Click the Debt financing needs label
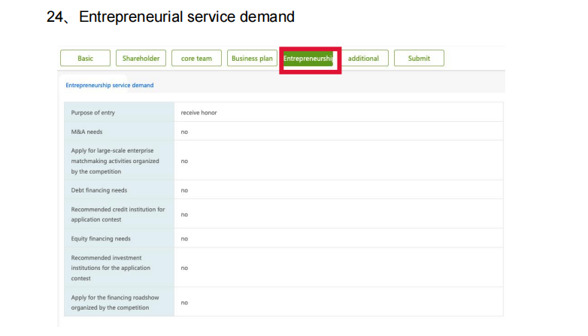 click(x=99, y=190)
